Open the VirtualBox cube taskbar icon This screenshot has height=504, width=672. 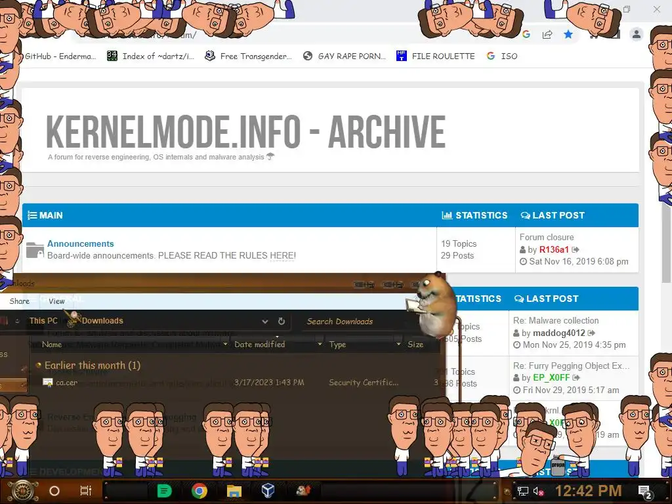click(x=268, y=491)
